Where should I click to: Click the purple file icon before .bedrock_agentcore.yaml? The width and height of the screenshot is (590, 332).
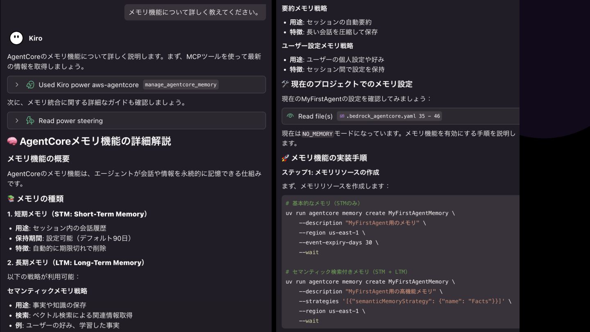pos(342,116)
